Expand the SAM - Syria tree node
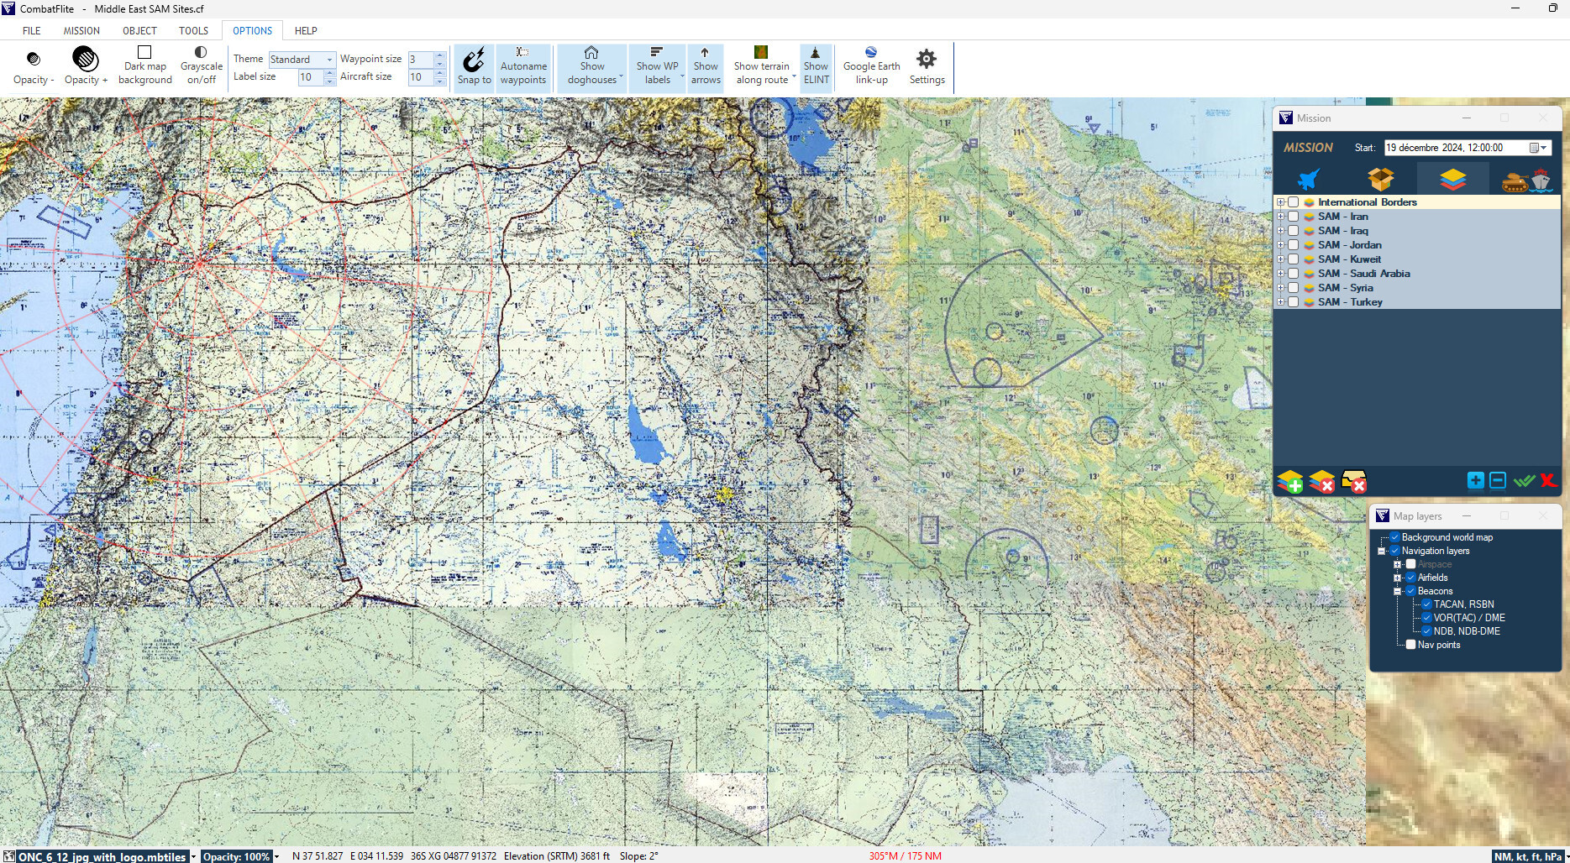This screenshot has height=863, width=1570. 1281,288
